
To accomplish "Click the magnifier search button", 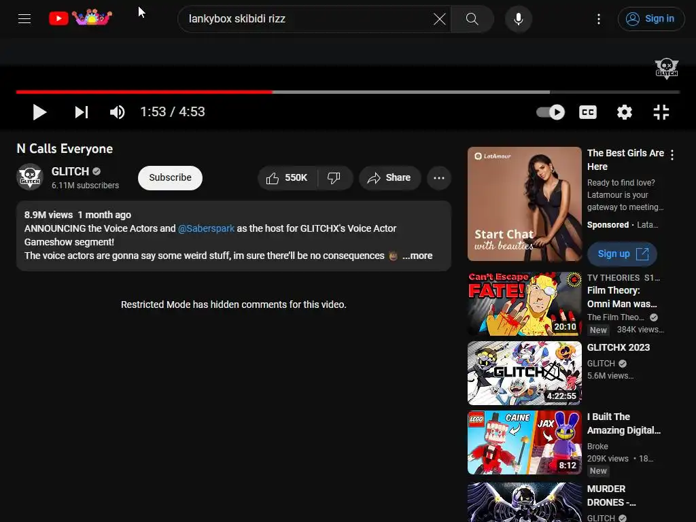I will coord(472,18).
